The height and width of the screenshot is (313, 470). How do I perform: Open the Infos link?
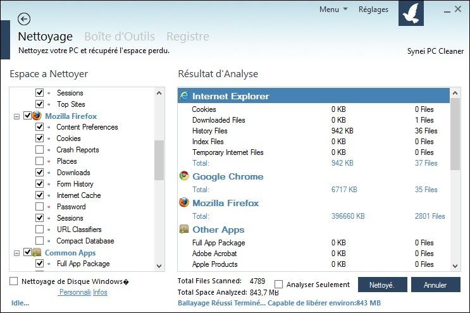[100, 292]
